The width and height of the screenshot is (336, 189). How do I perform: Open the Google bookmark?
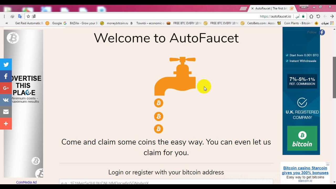click(59, 23)
